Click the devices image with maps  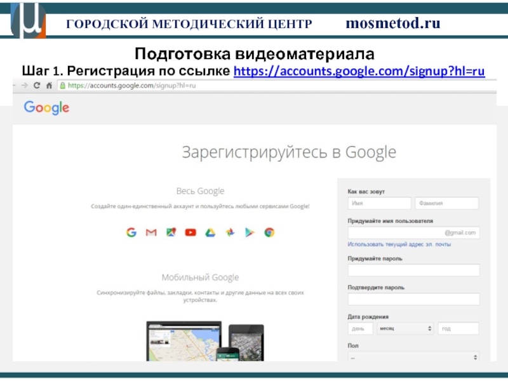click(x=204, y=341)
